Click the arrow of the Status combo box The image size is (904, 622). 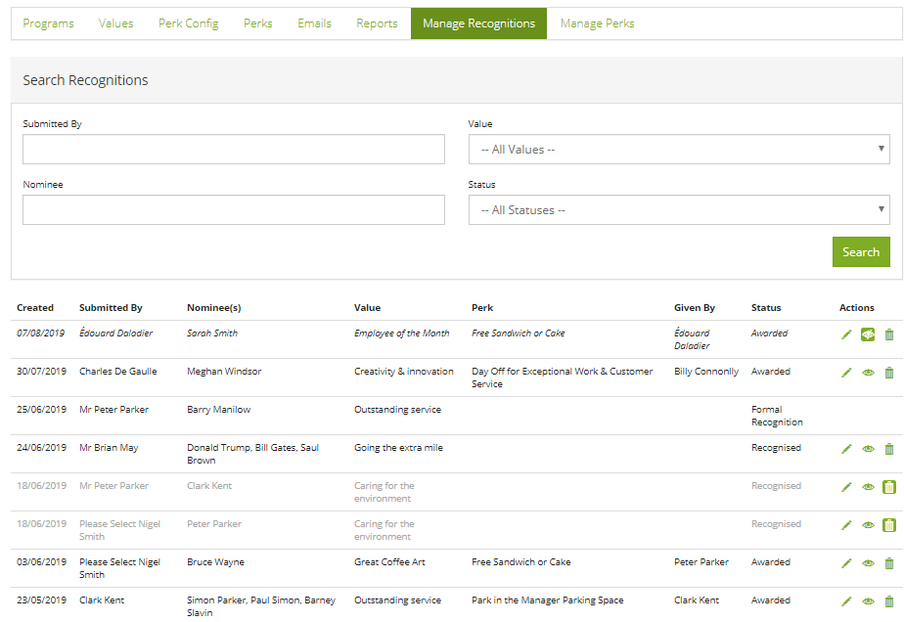coord(881,209)
